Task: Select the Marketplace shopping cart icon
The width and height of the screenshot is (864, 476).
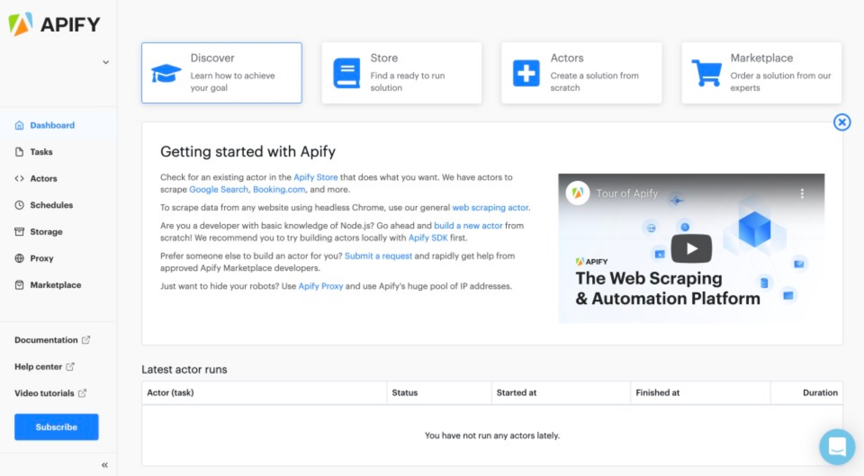Action: click(707, 73)
